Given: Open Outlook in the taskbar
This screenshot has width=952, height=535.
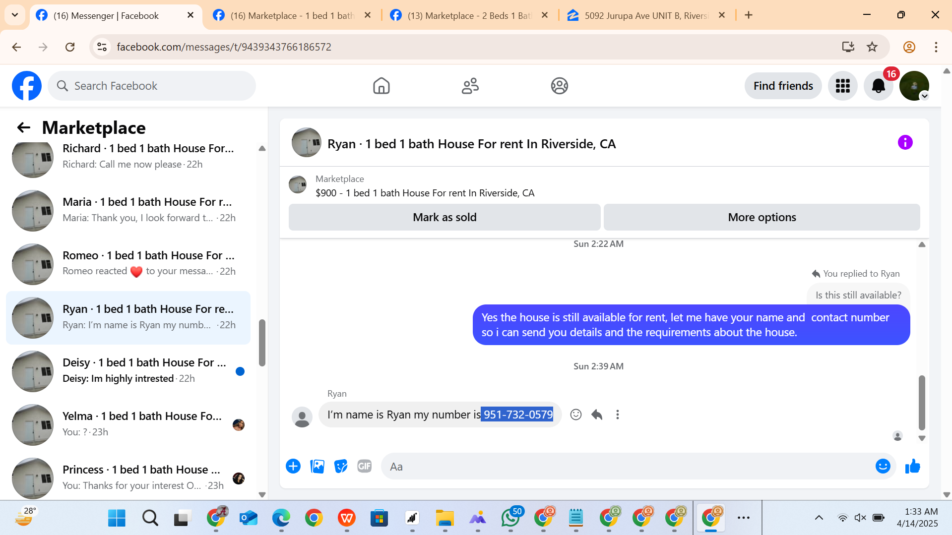Looking at the screenshot, I should [248, 518].
